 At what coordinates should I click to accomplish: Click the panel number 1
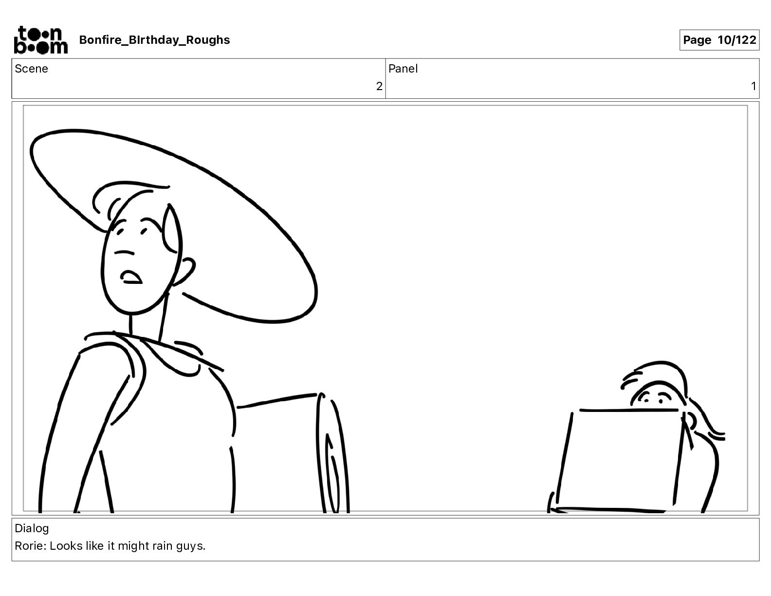pyautogui.click(x=753, y=86)
